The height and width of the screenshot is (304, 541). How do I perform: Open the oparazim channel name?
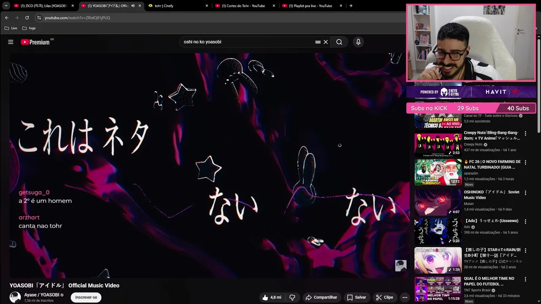[x=471, y=173]
